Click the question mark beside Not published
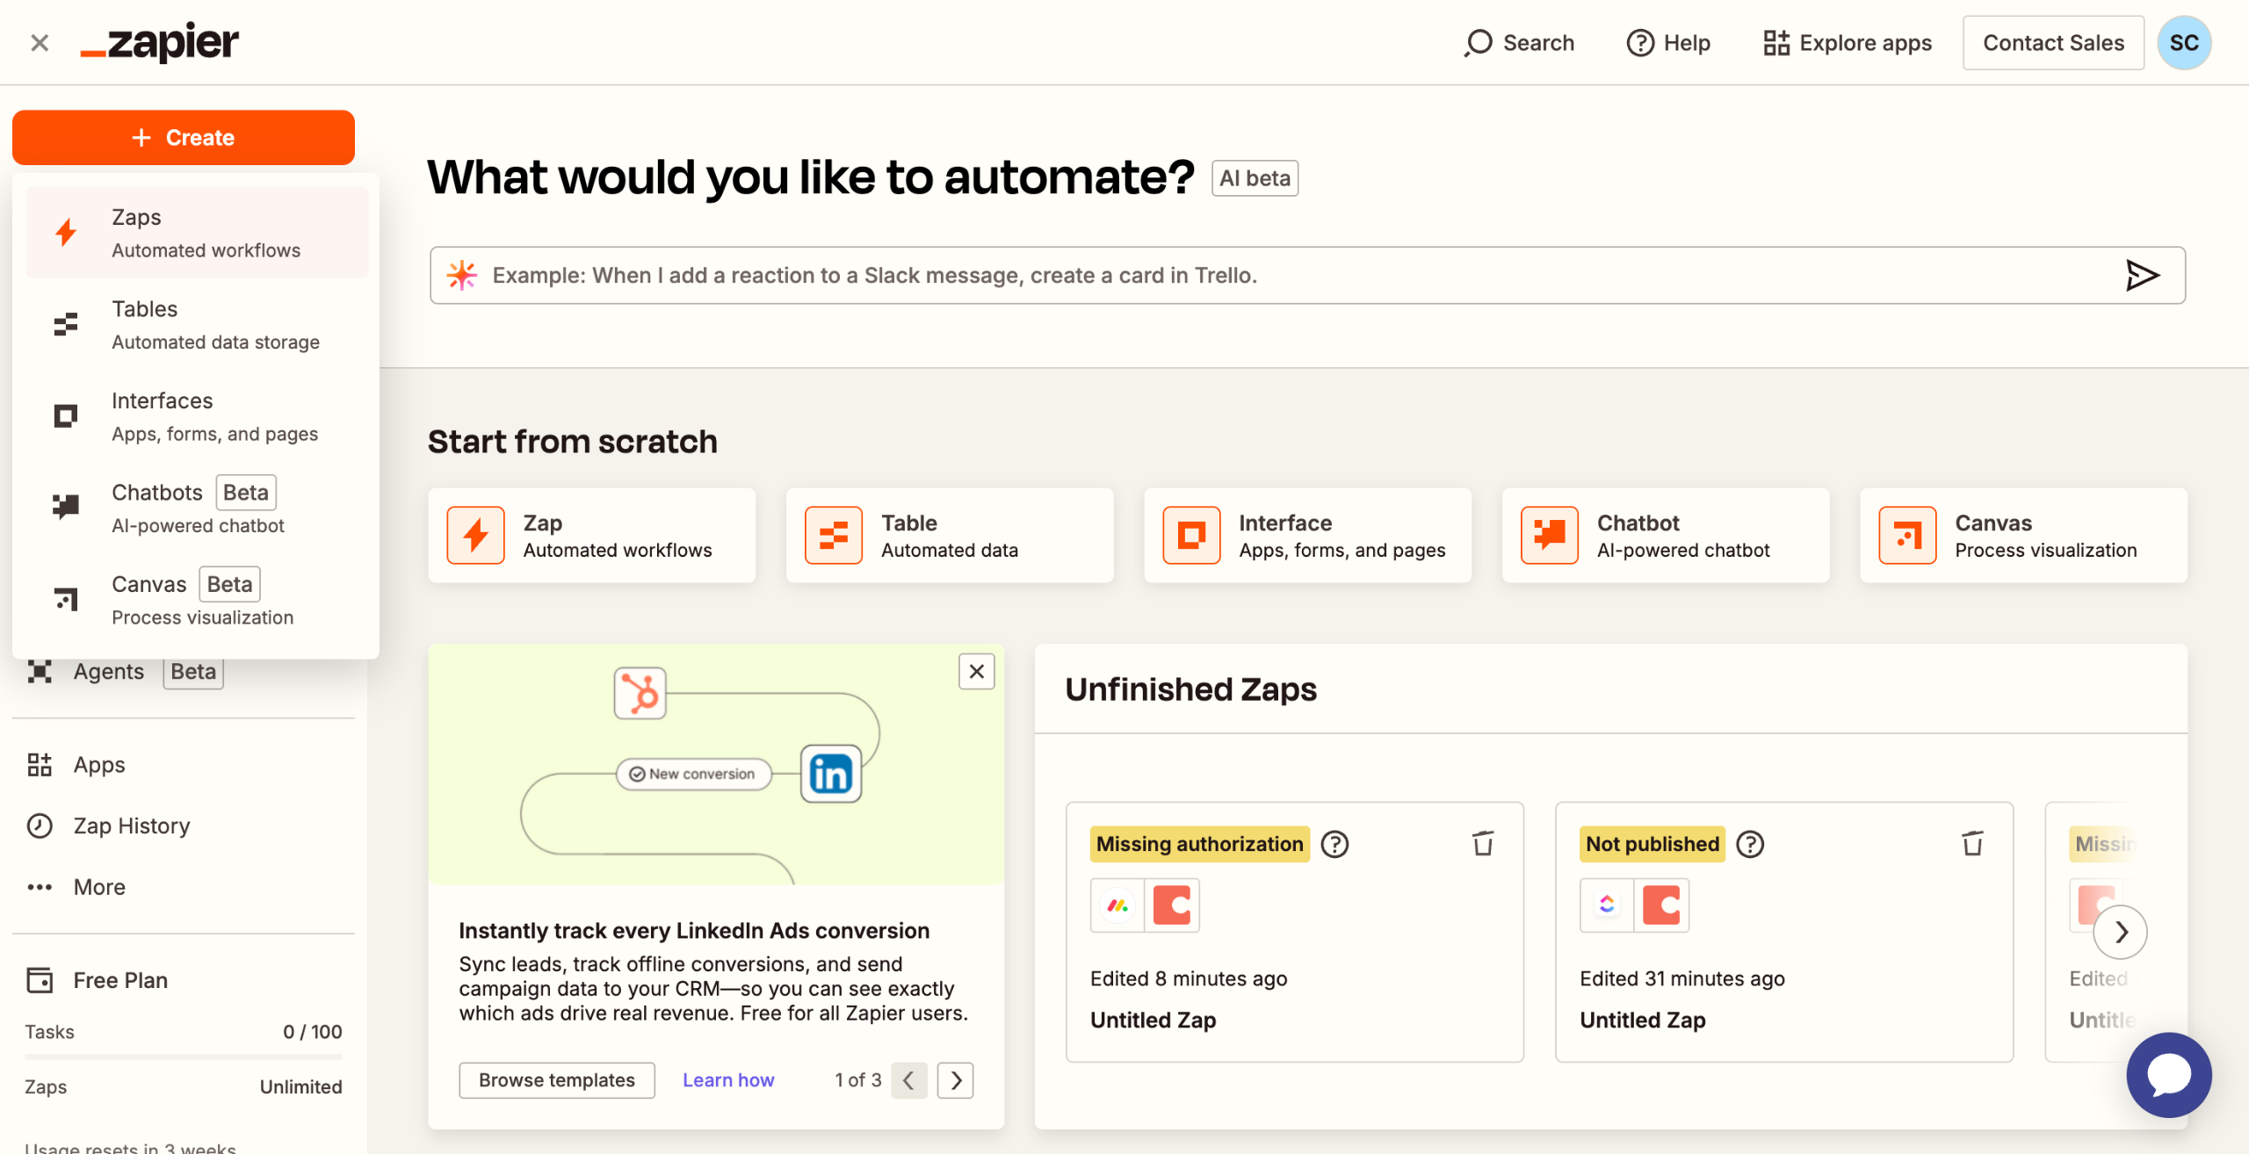The image size is (2249, 1154). coord(1750,844)
